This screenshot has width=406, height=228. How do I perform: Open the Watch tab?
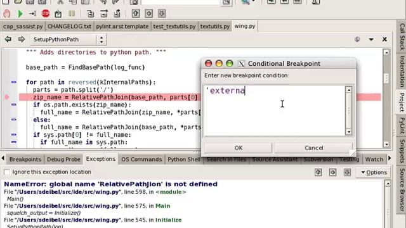374,160
